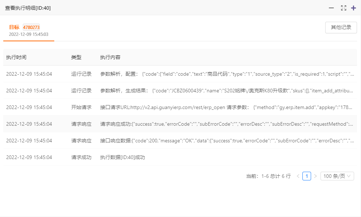Image resolution: width=361 pixels, height=217 pixels.
Task: Click the minus zoom-out icon in dialog header
Action: tap(331, 8)
